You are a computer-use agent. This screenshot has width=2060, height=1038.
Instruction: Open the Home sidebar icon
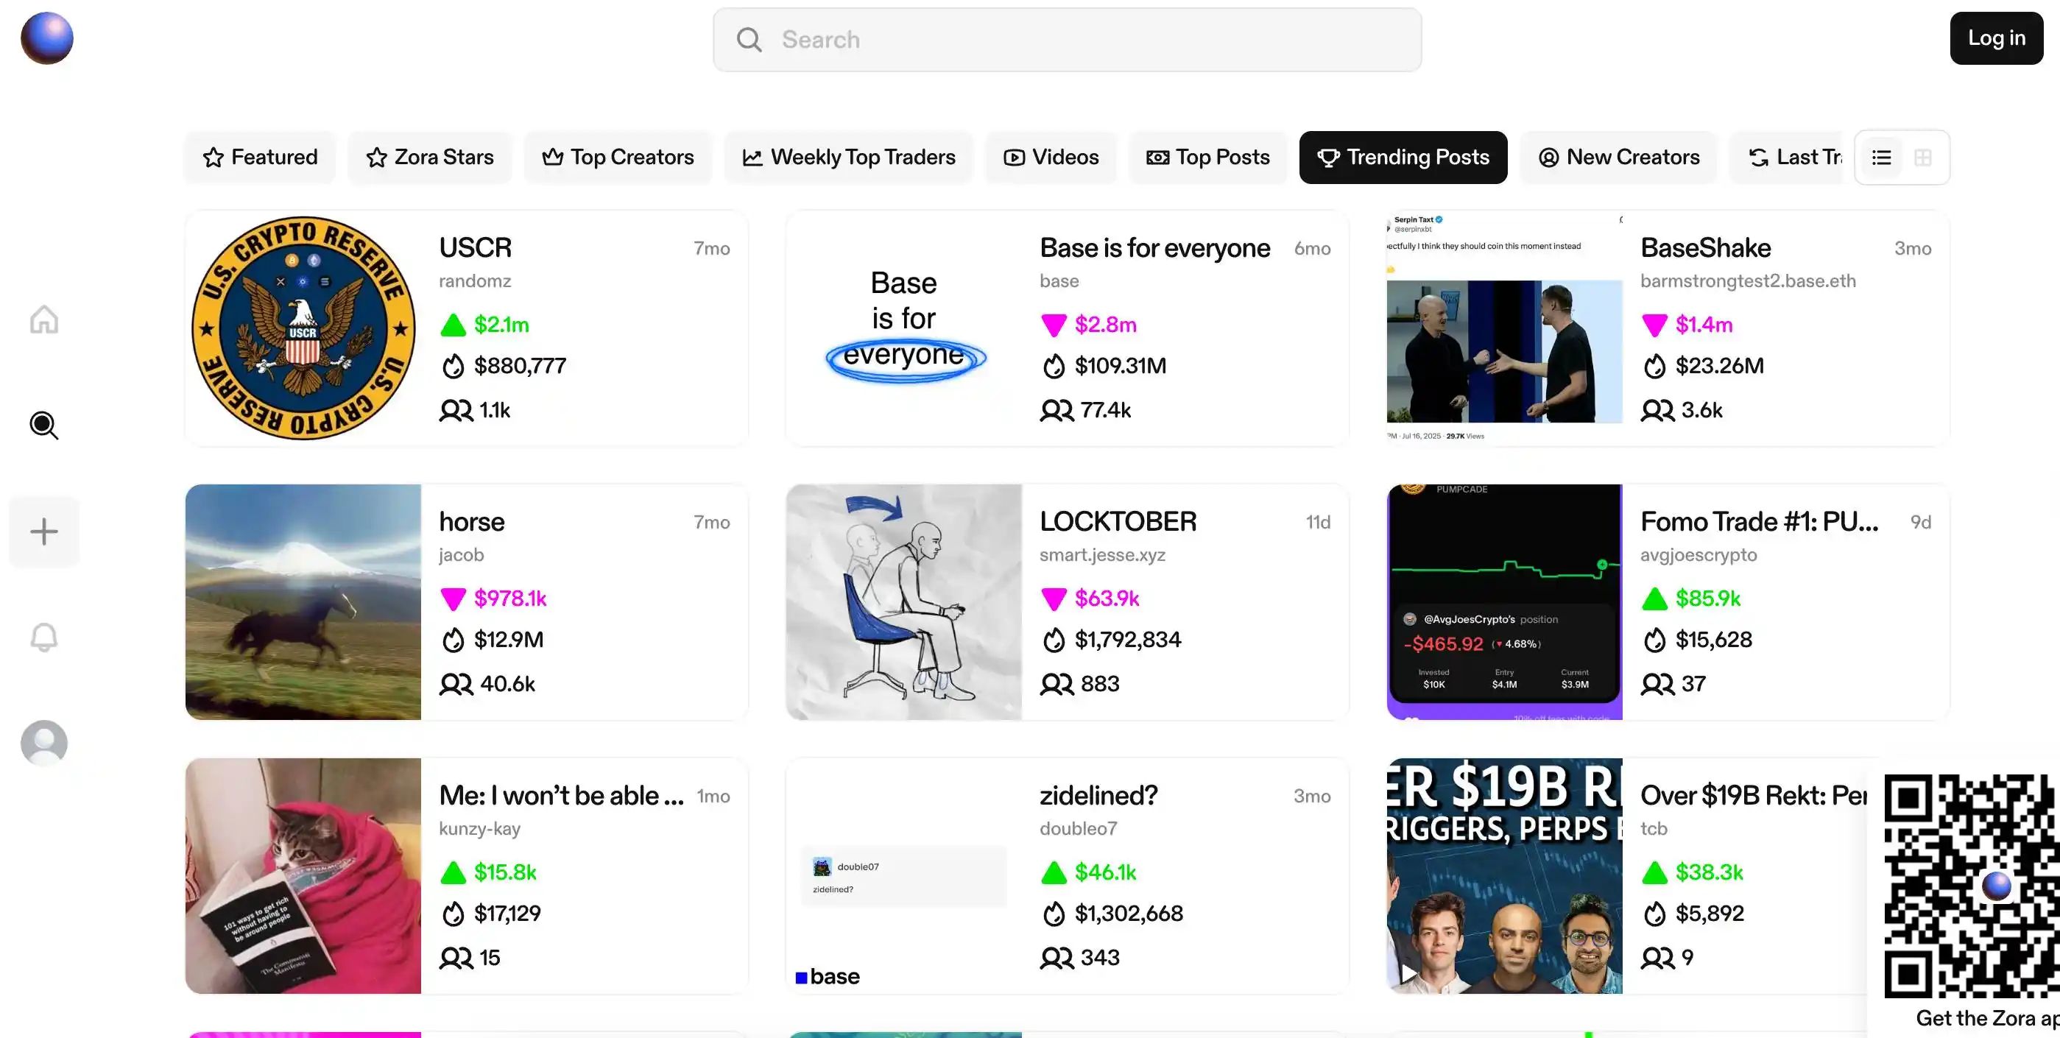(x=44, y=319)
